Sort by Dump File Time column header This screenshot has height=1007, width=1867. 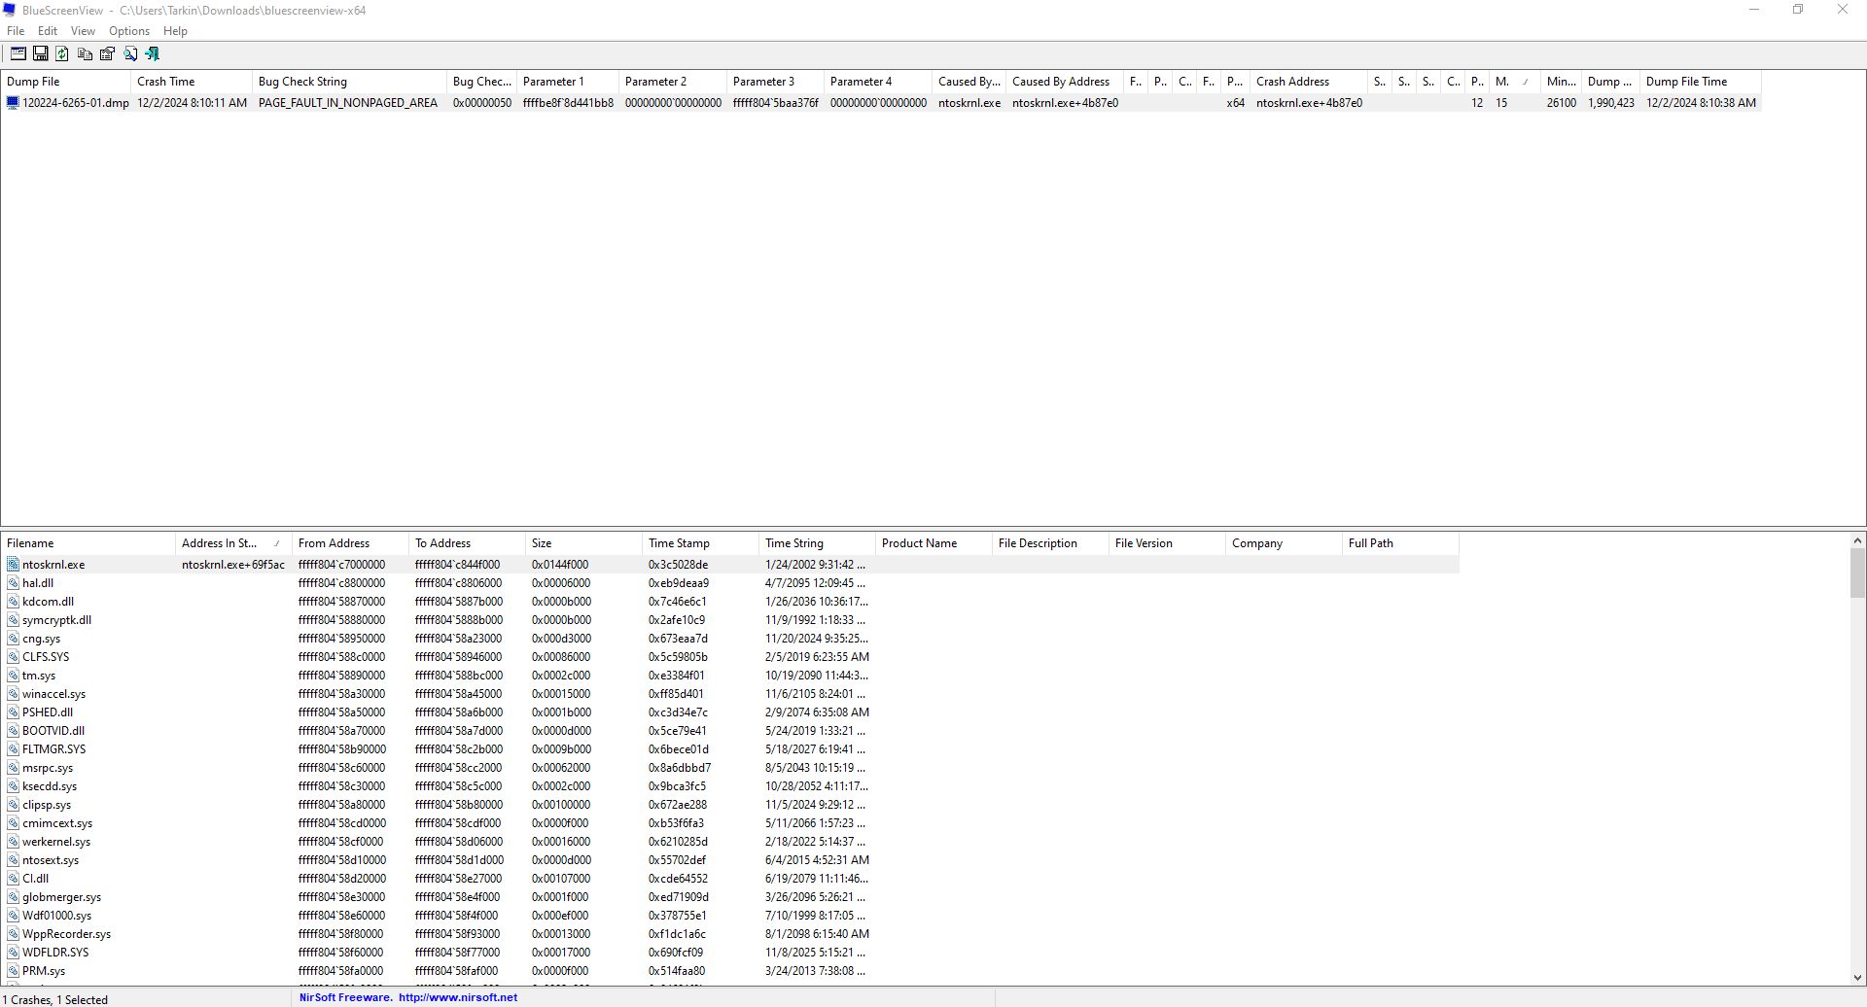[1701, 82]
